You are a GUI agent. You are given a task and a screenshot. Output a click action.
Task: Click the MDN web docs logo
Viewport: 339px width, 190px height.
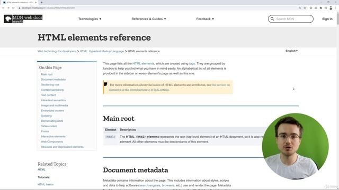(23, 19)
